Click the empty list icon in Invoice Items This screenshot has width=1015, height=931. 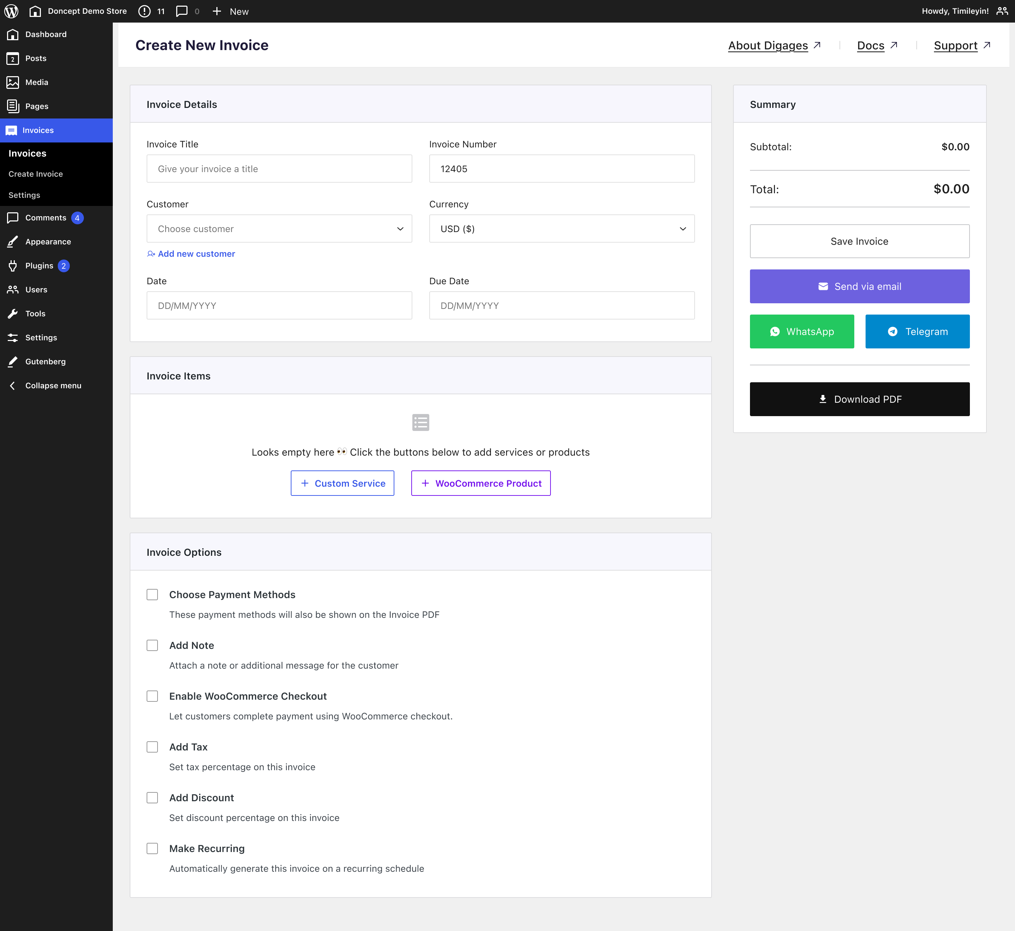420,422
